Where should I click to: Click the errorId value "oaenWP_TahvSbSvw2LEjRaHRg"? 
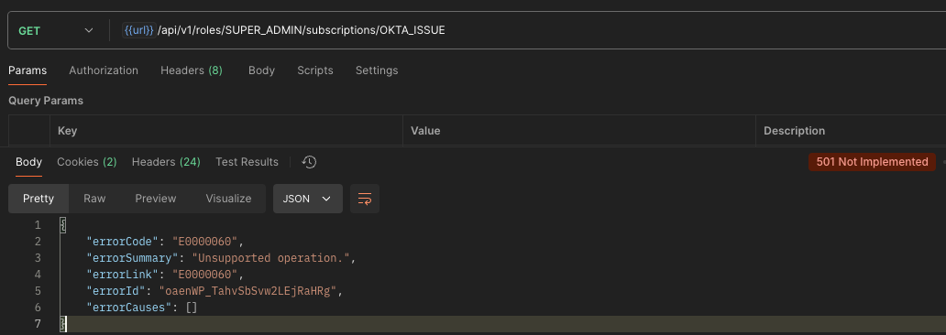tap(249, 291)
